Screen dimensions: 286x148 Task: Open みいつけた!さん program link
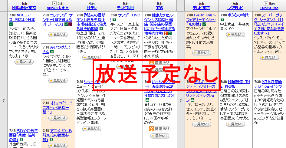[57, 49]
